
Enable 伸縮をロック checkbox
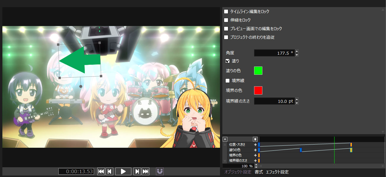coord(226,20)
